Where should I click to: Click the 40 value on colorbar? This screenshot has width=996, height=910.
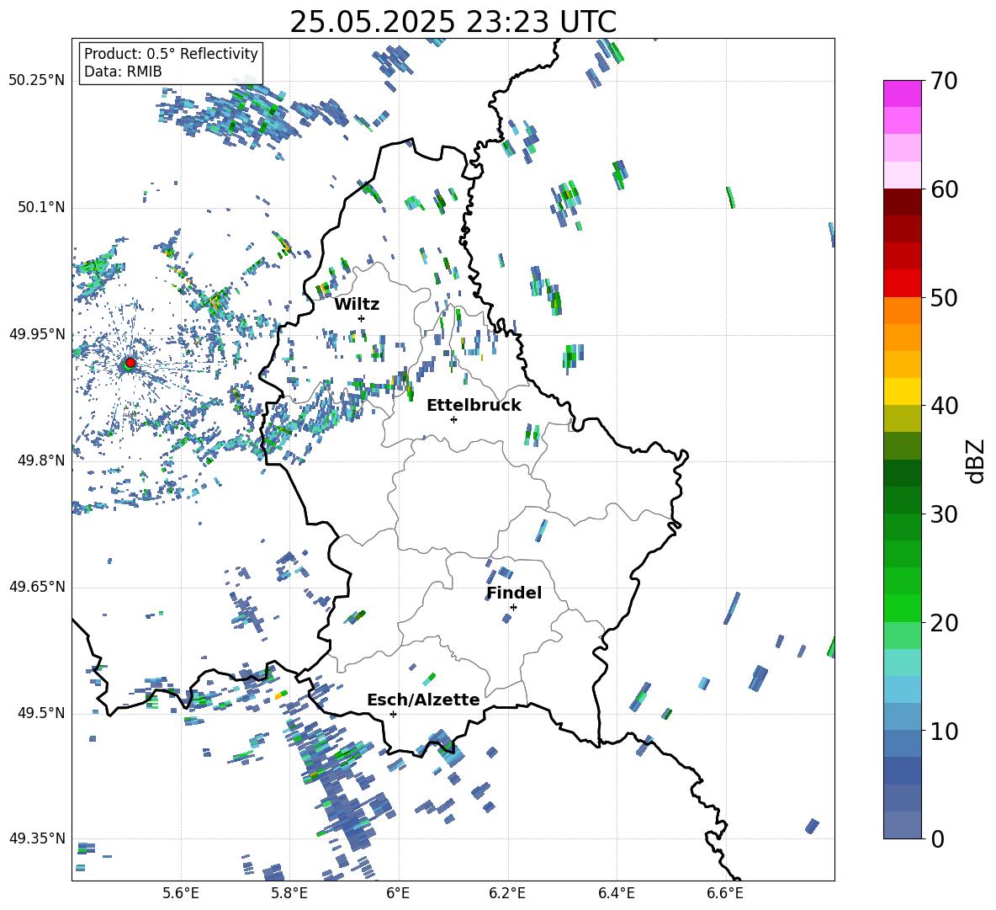944,406
